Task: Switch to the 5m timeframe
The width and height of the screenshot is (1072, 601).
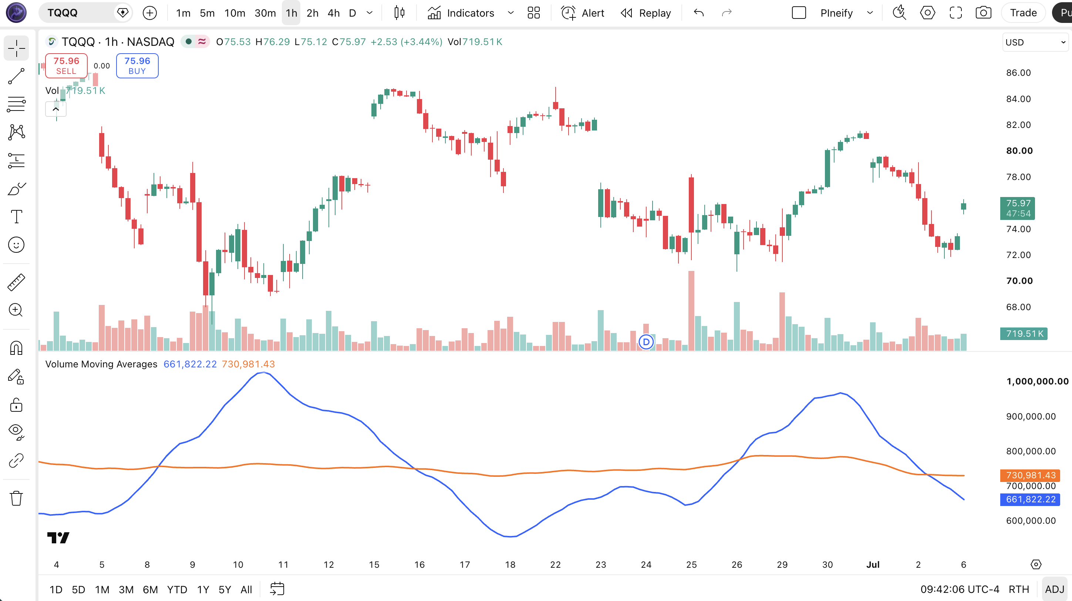Action: pos(207,13)
